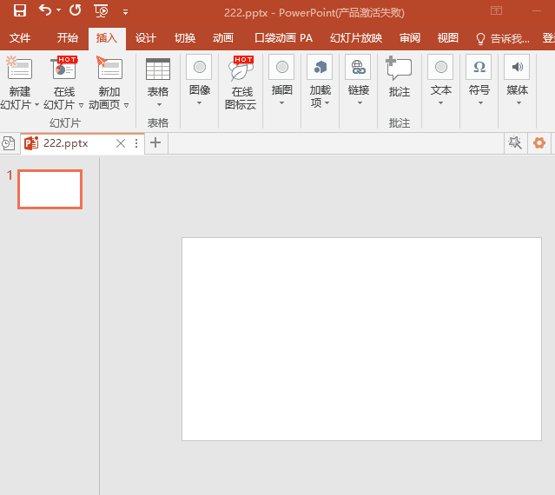Click the plus button to add new document tab

155,143
